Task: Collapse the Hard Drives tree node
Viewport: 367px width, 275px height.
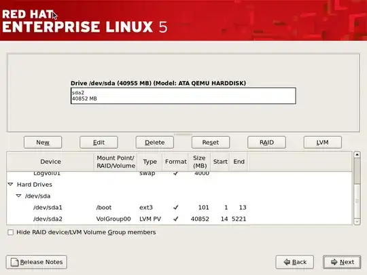Action: coord(10,184)
